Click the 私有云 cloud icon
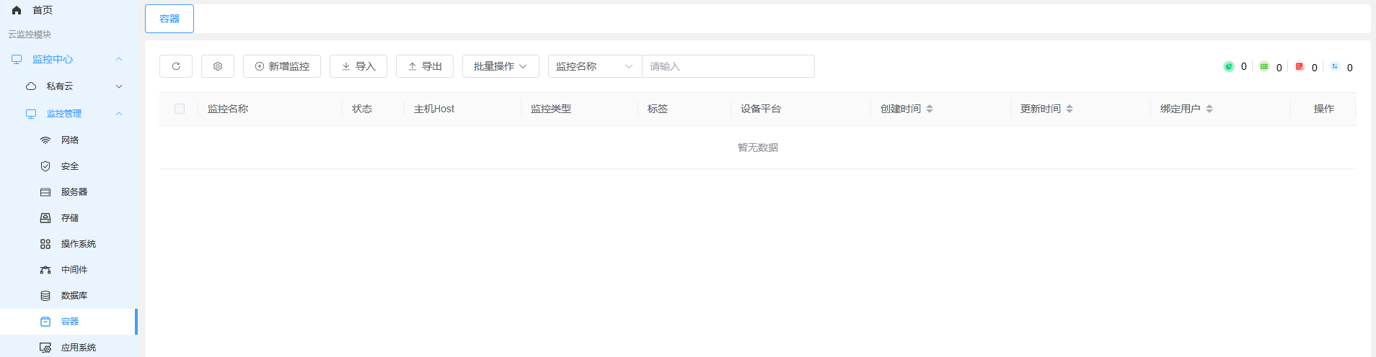 click(31, 86)
